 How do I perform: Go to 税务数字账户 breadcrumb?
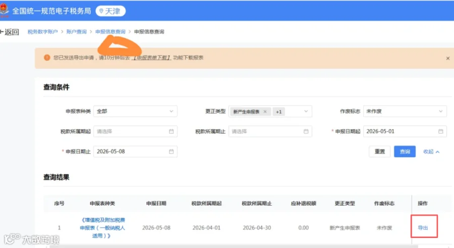point(42,32)
